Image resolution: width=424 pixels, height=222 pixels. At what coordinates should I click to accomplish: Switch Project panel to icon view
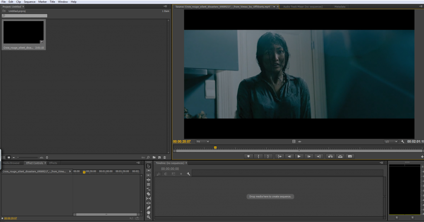pyautogui.click(x=9, y=158)
